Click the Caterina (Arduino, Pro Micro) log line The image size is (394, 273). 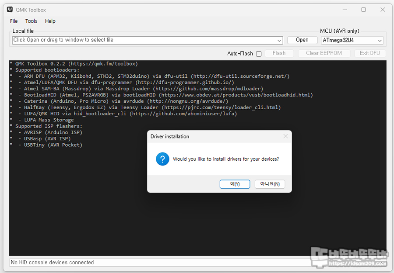pyautogui.click(x=119, y=101)
